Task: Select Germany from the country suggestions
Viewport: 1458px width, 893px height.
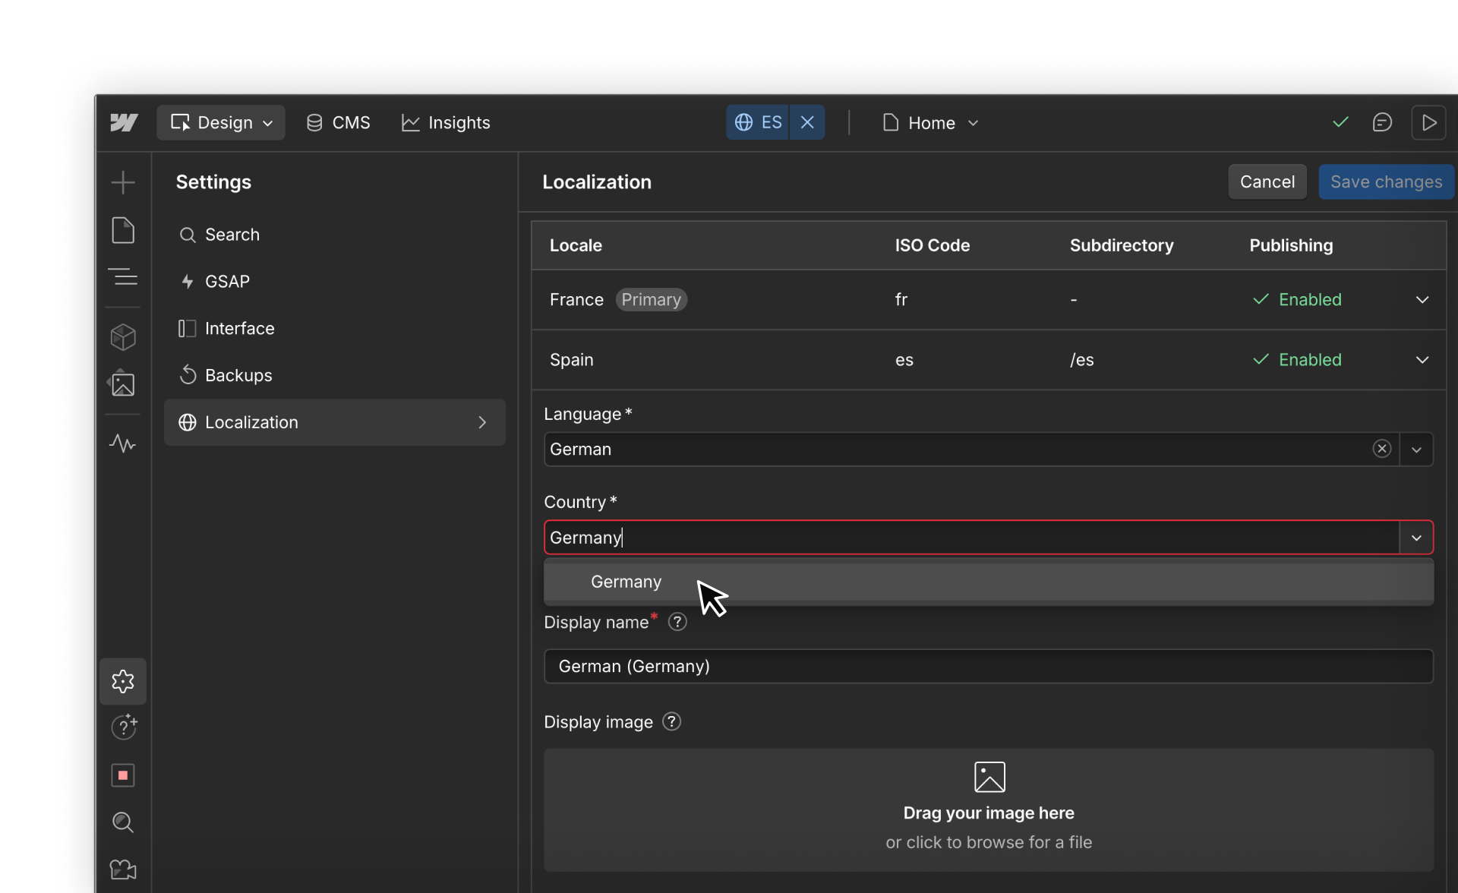Action: pos(624,582)
